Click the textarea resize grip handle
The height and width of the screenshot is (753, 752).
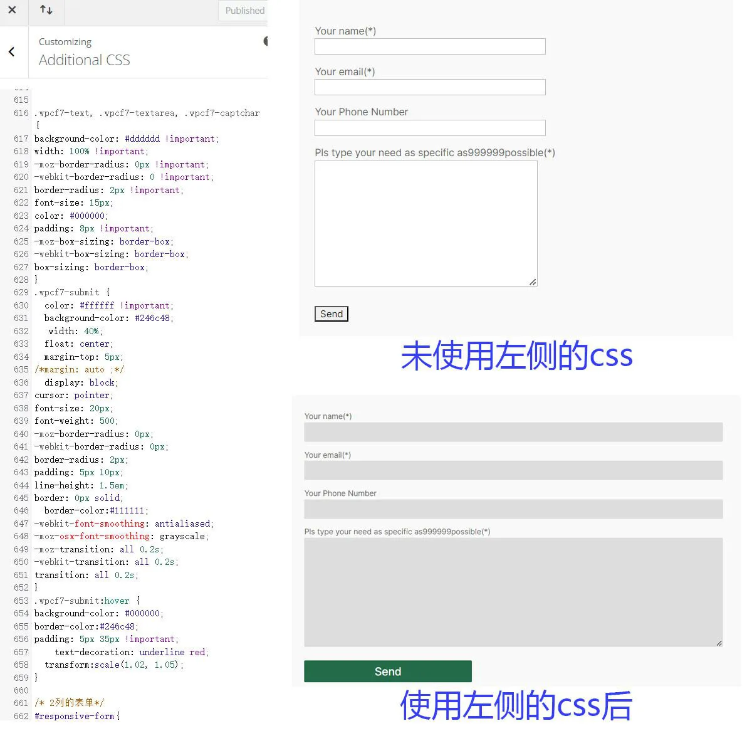point(534,282)
